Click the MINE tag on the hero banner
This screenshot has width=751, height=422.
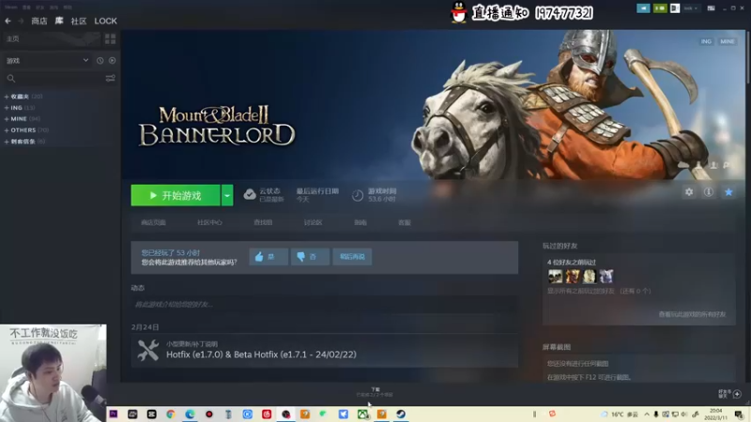pyautogui.click(x=727, y=41)
